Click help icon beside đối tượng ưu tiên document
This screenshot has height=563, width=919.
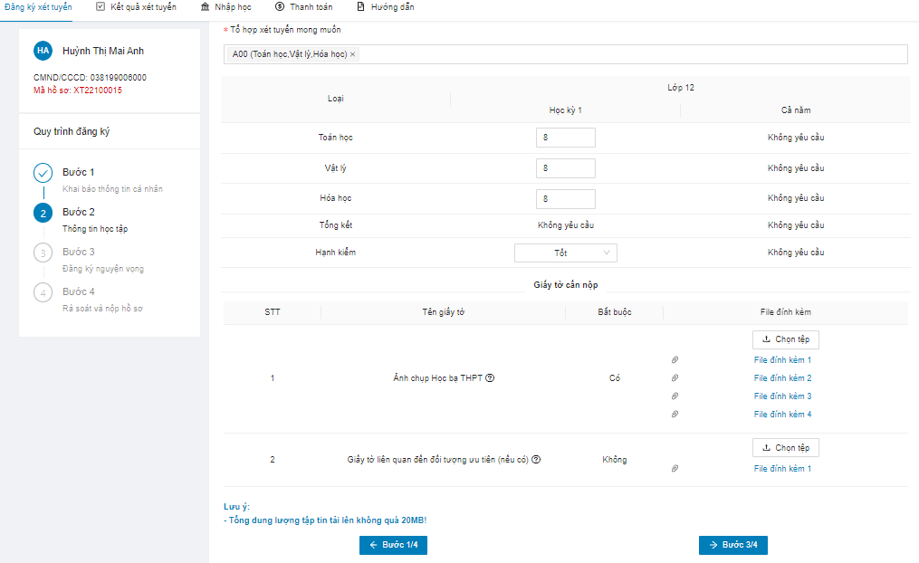click(x=536, y=460)
